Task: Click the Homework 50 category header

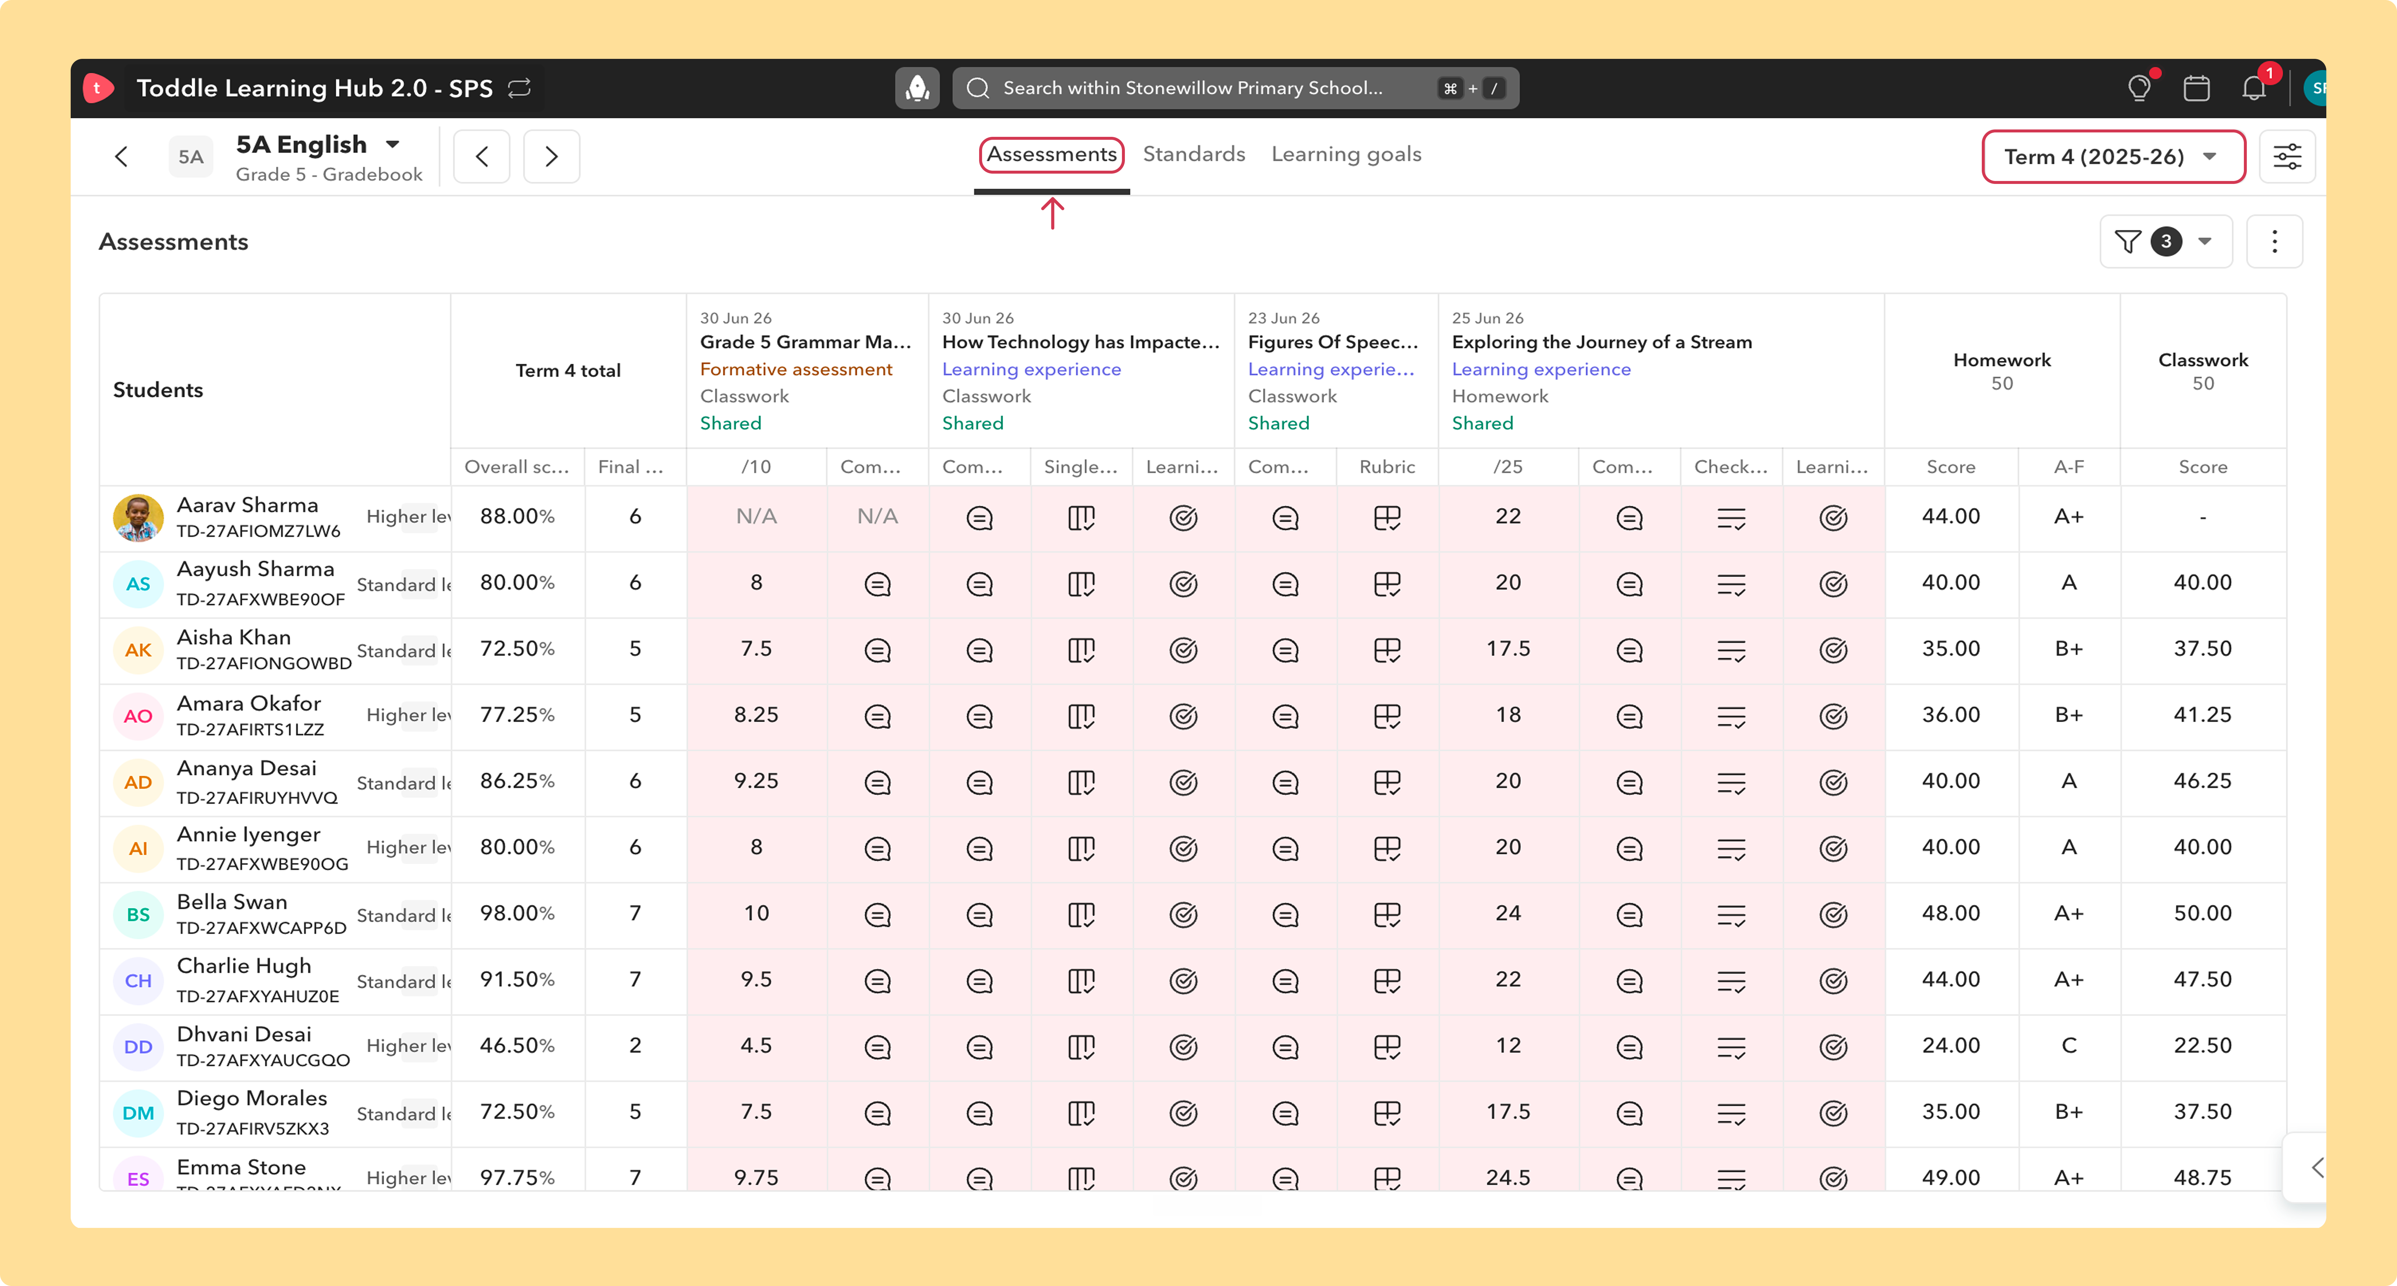Action: tap(2002, 371)
